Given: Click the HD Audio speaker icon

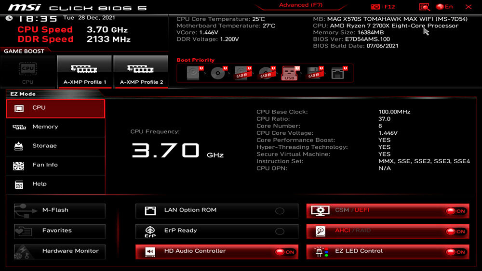Looking at the screenshot, I should 150,252.
